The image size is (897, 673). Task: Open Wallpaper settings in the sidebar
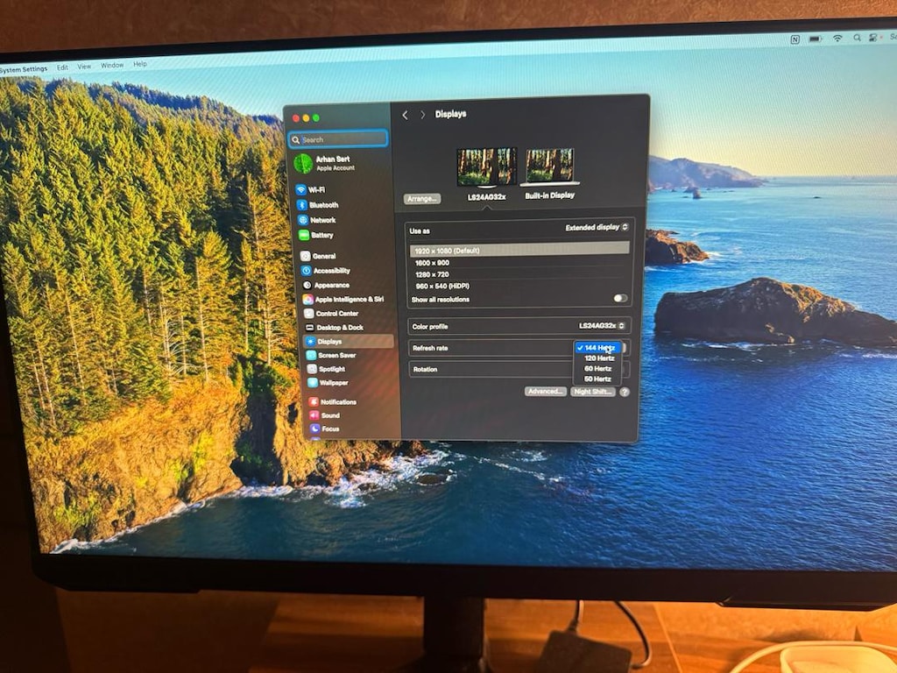(x=328, y=383)
